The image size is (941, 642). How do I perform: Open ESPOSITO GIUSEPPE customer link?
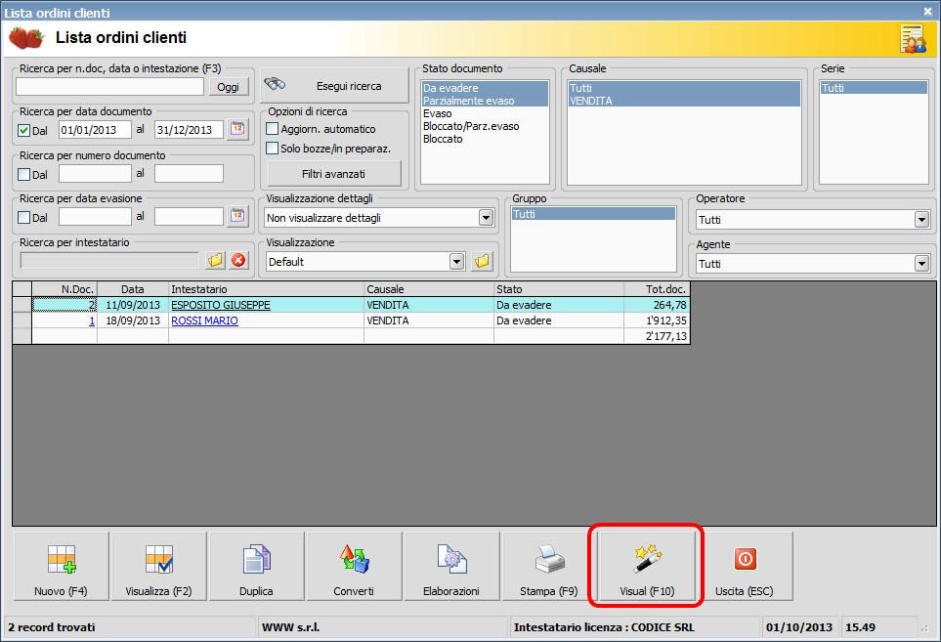pos(221,306)
